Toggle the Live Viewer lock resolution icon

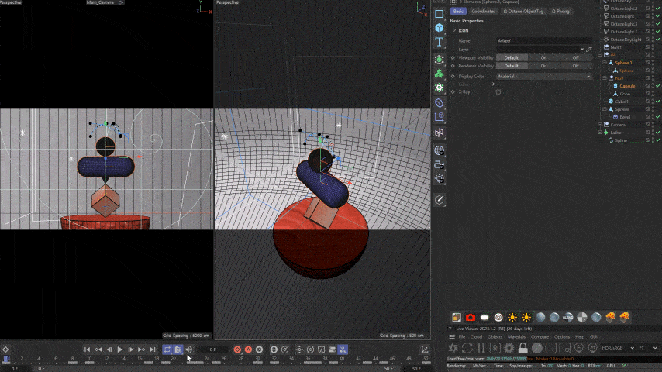[x=522, y=348]
